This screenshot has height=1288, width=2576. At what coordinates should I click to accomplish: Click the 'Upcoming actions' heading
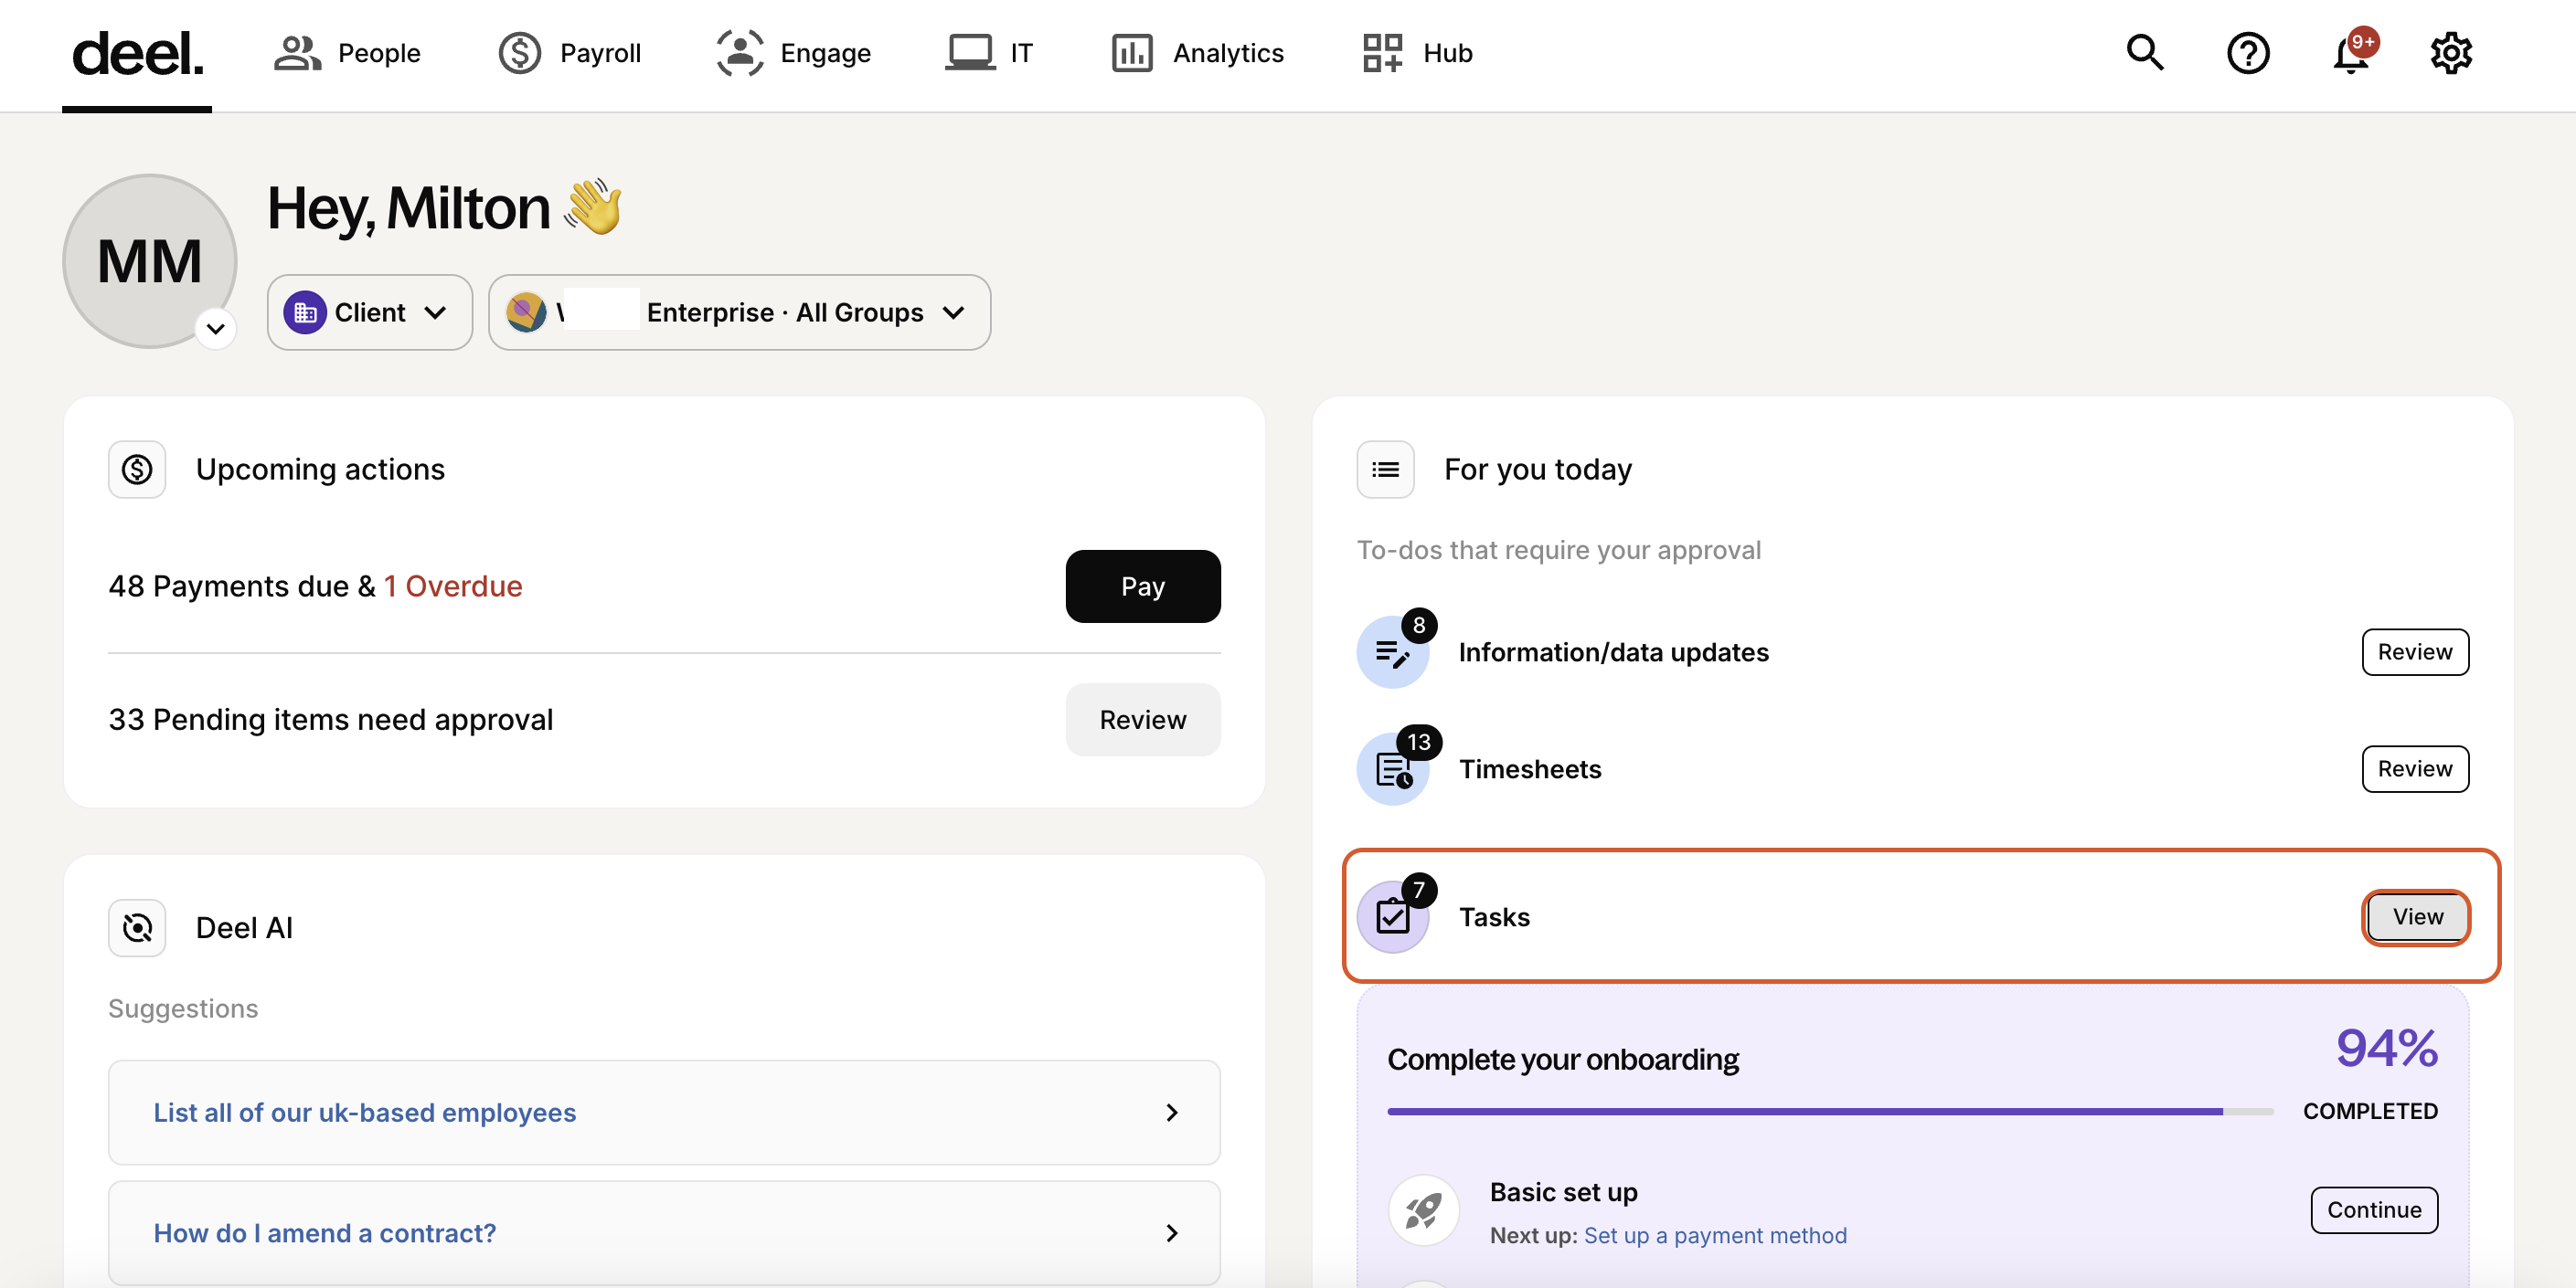click(320, 470)
